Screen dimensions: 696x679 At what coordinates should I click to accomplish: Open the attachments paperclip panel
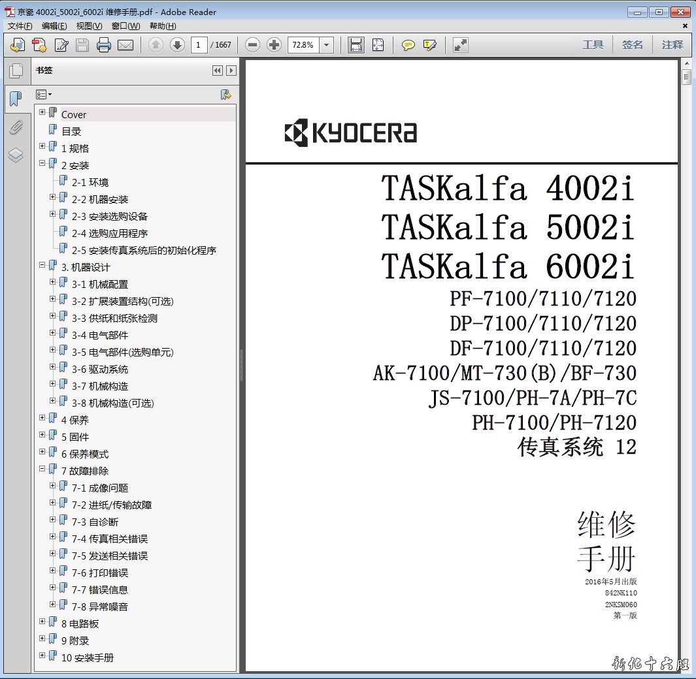(16, 127)
